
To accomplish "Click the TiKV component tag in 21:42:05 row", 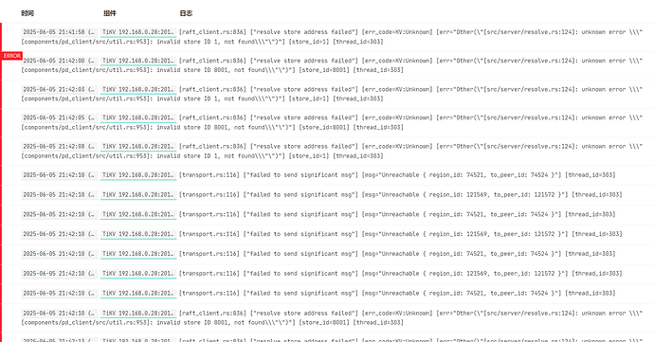I will 138,118.
